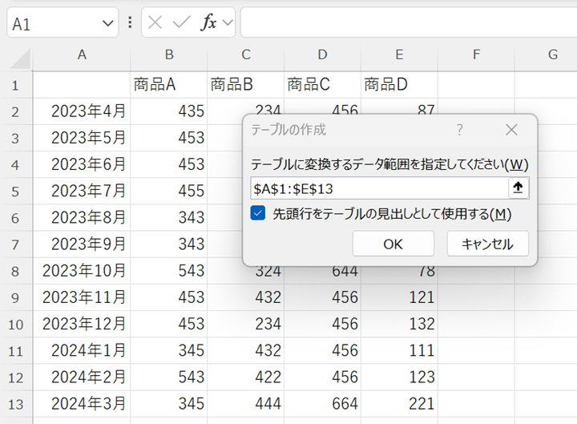Click the help question mark in the dialog
The height and width of the screenshot is (424, 577).
[x=460, y=130]
